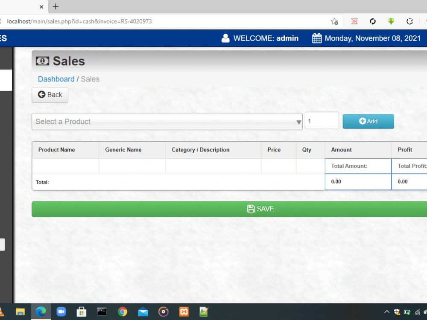The image size is (427, 320).
Task: Open Zoom from the taskbar
Action: coord(61,312)
